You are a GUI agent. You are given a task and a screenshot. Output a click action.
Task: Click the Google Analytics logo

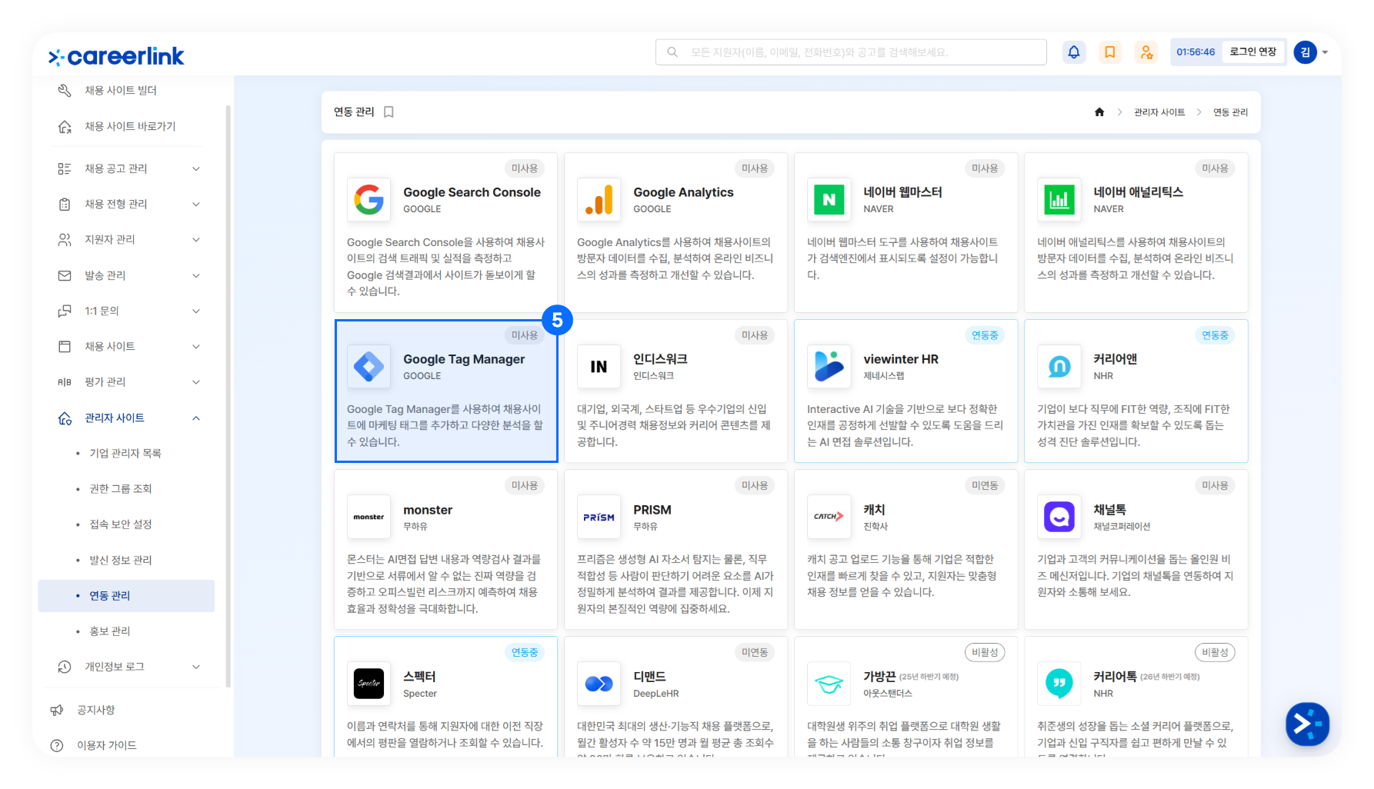599,200
